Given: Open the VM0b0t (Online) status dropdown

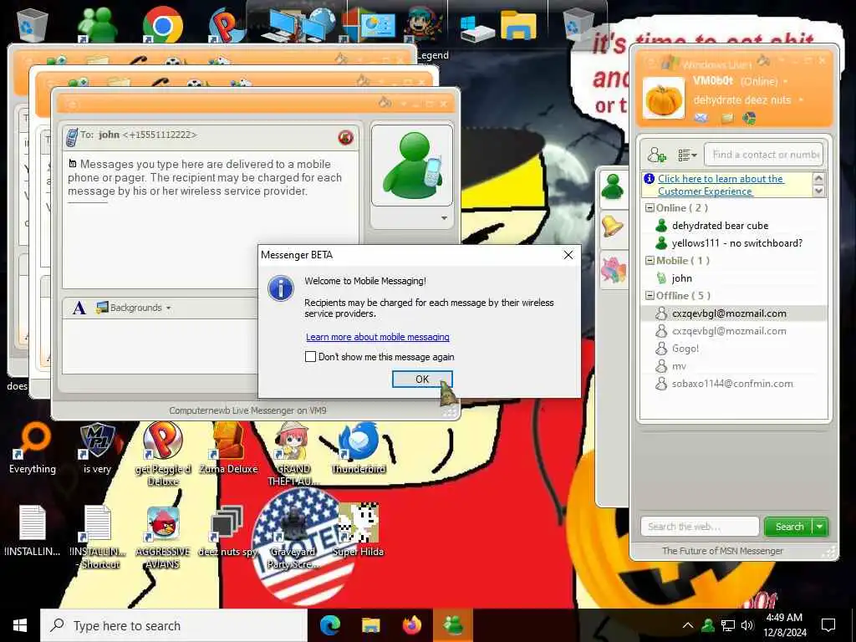Looking at the screenshot, I should [x=786, y=81].
